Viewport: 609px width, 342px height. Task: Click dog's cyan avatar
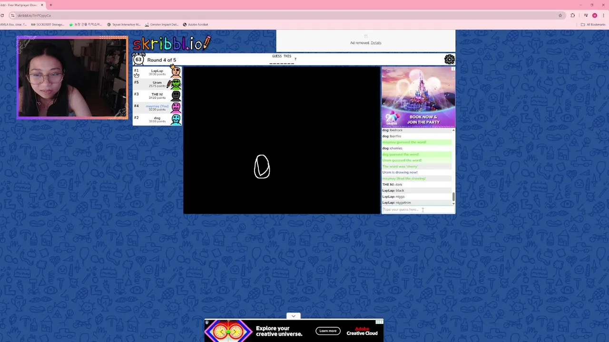[x=176, y=120]
